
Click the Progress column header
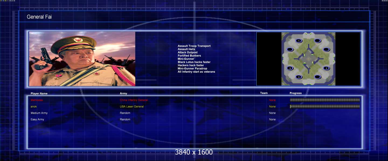296,93
